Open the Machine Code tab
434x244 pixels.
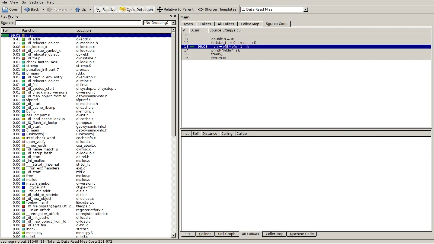click(302, 234)
